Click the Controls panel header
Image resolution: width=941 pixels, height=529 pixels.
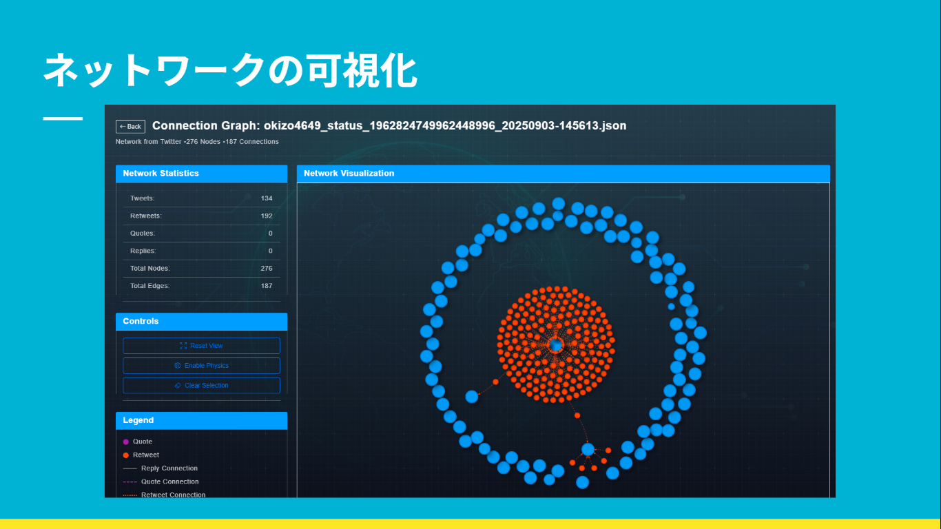(201, 322)
